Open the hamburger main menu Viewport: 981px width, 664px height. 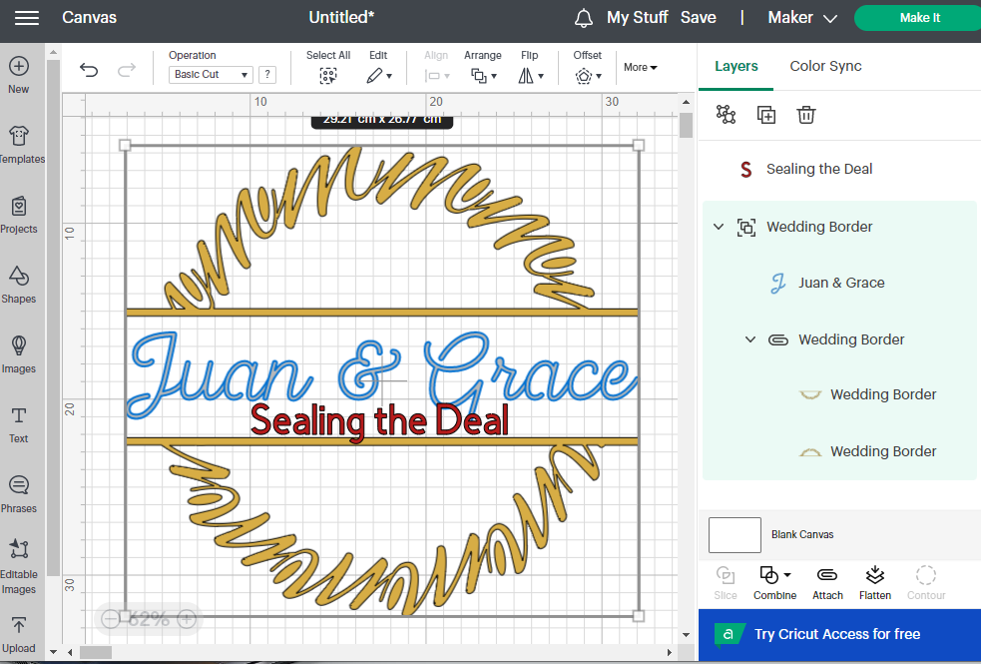click(x=27, y=18)
